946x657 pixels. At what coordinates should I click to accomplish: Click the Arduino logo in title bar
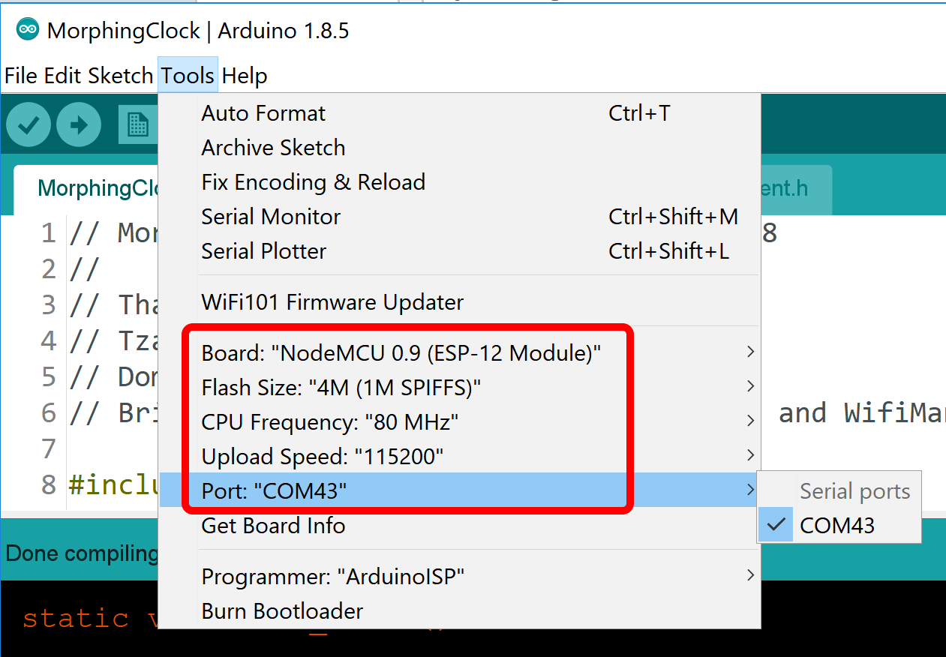point(28,31)
